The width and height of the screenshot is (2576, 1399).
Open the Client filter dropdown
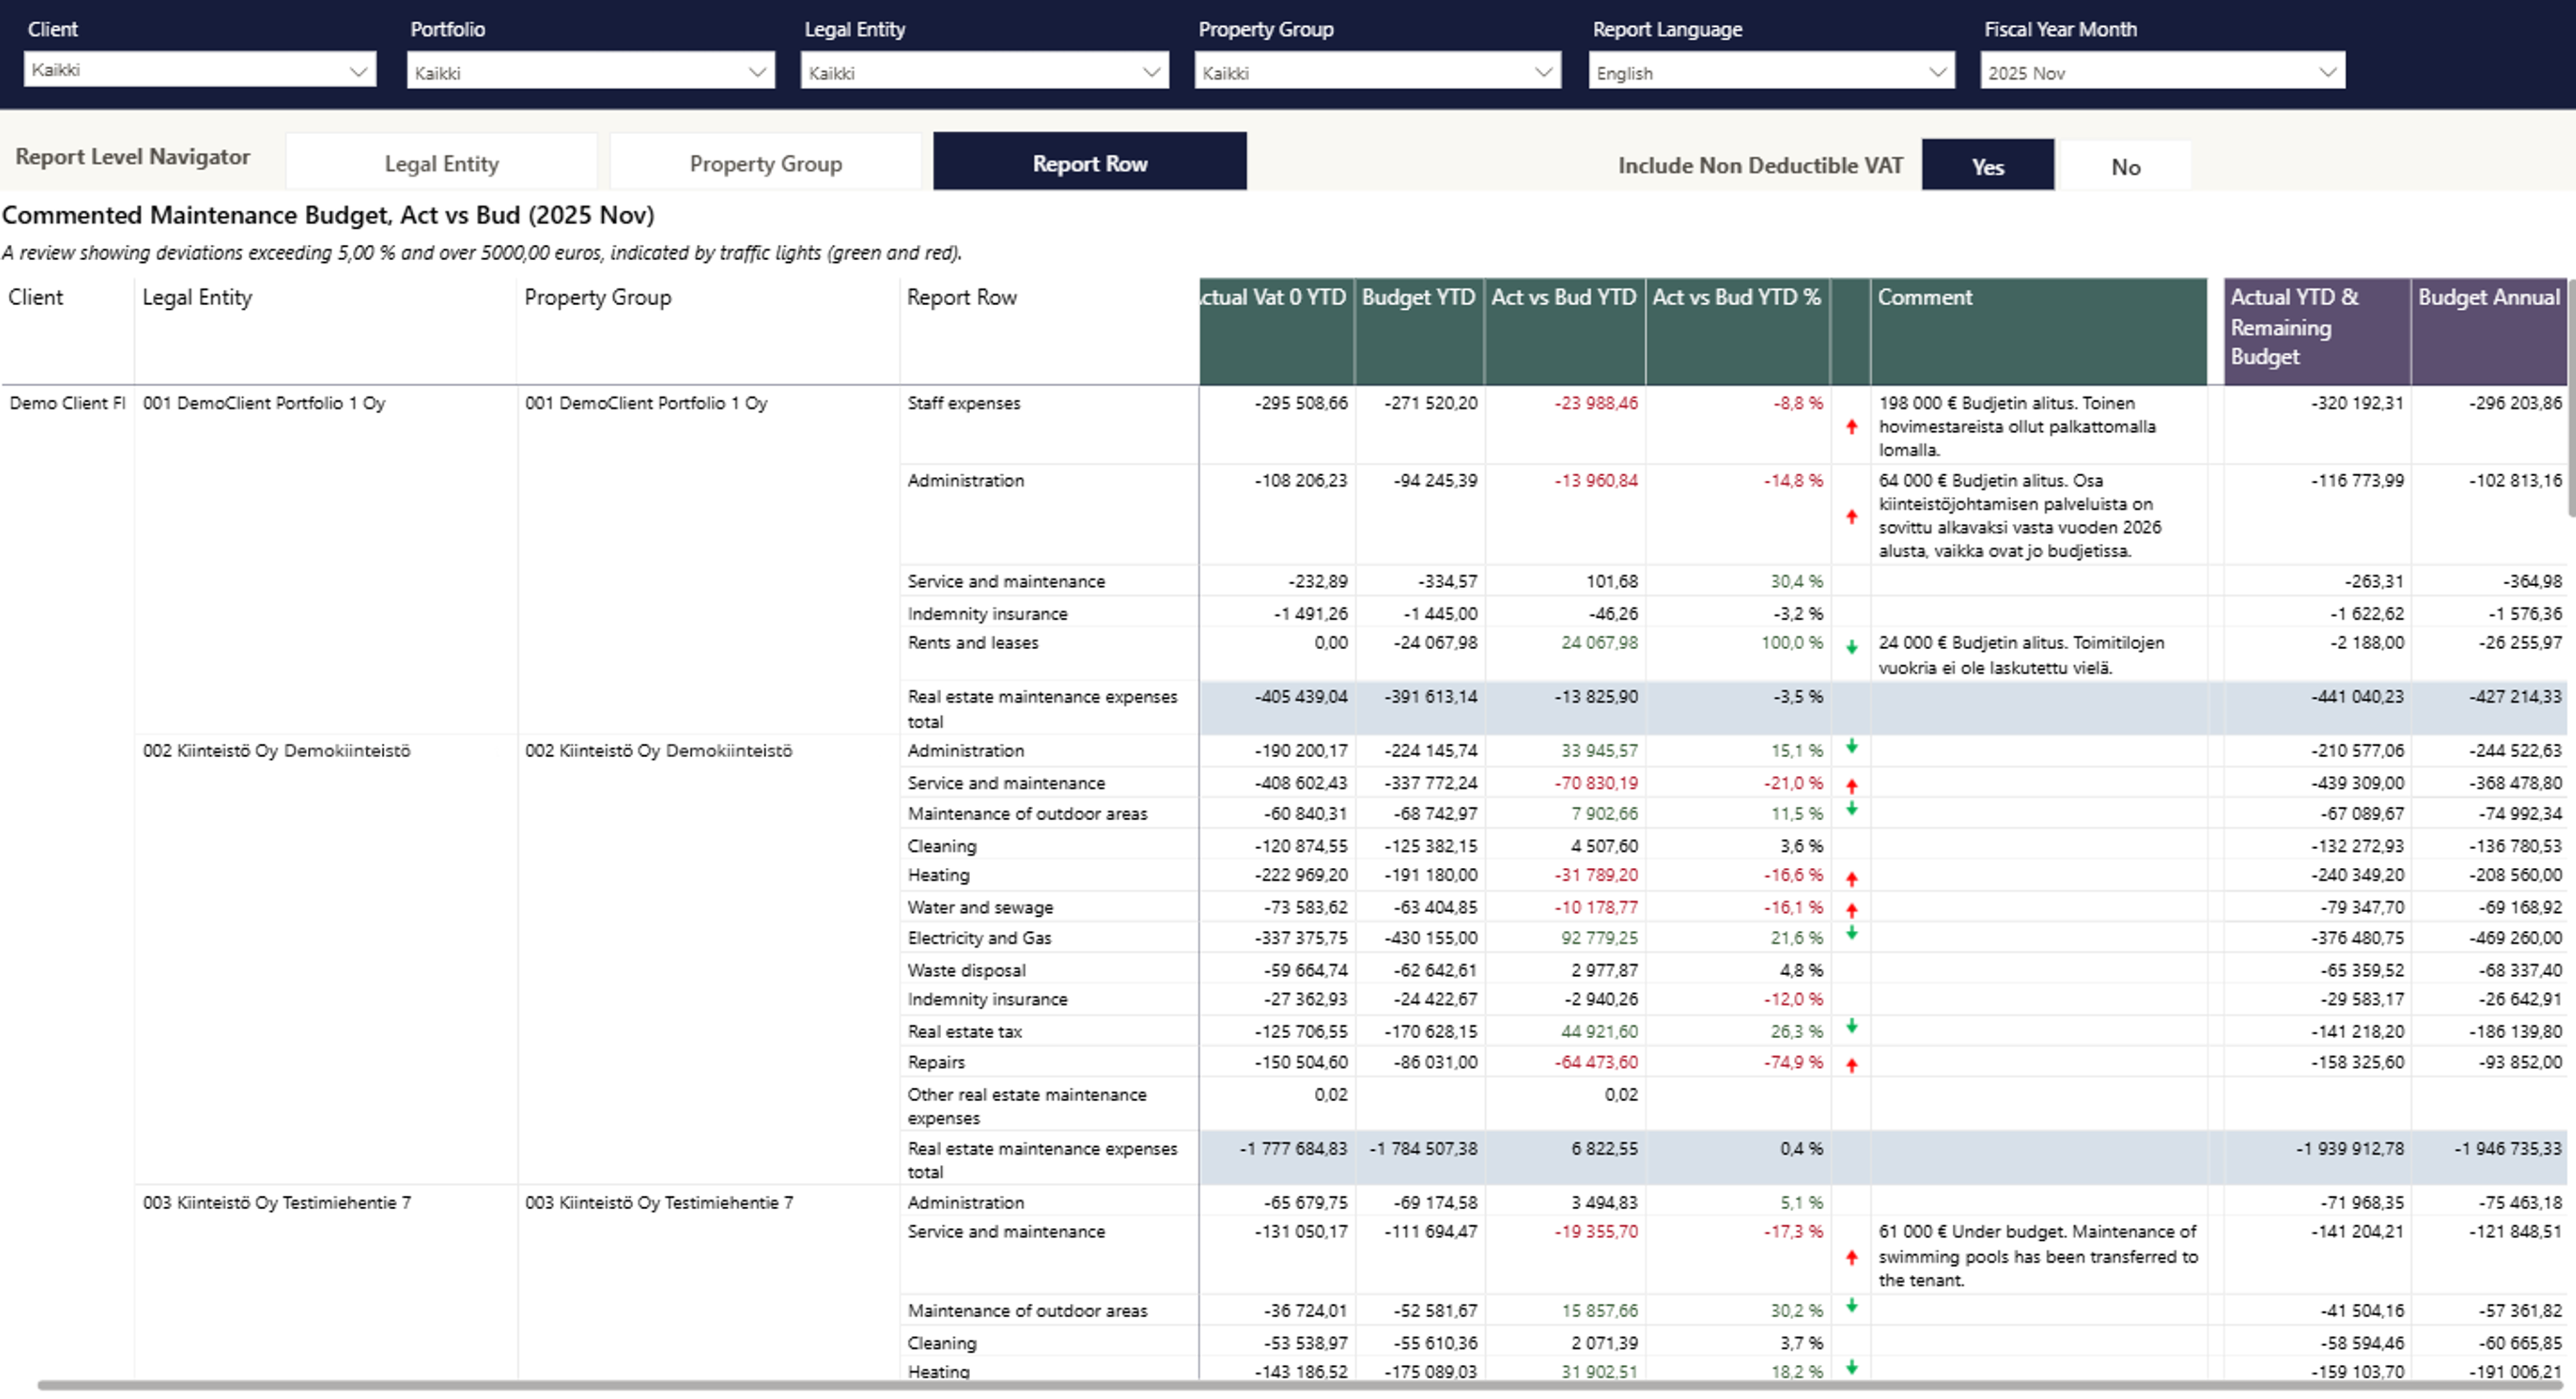tap(199, 71)
